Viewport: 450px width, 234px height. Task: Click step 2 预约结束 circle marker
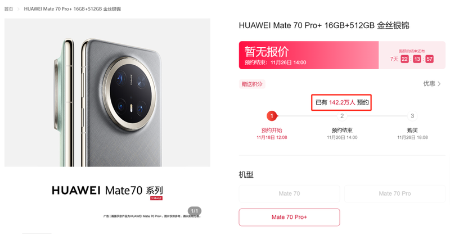[342, 116]
